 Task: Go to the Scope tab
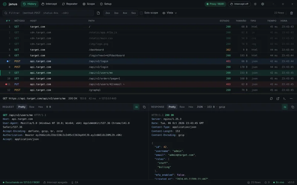tap(89, 4)
